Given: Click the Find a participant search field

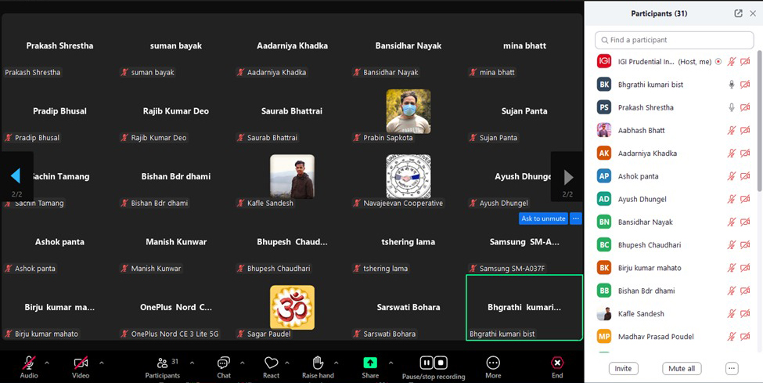Looking at the screenshot, I should [x=675, y=40].
